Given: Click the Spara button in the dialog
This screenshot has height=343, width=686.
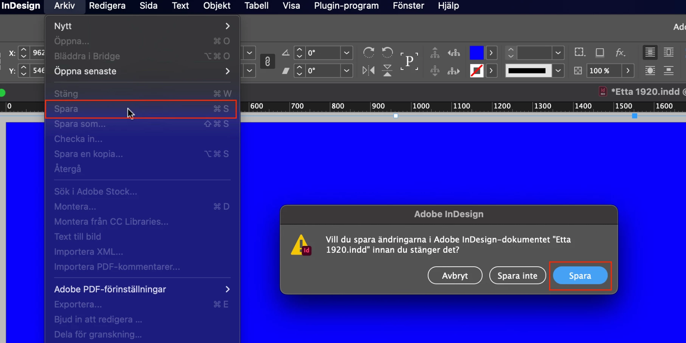Looking at the screenshot, I should (x=580, y=276).
